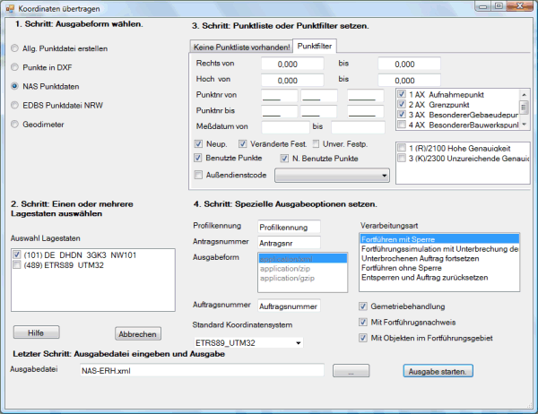The height and width of the screenshot is (414, 538).
Task: Click the Hoch bis value field
Action: click(409, 80)
